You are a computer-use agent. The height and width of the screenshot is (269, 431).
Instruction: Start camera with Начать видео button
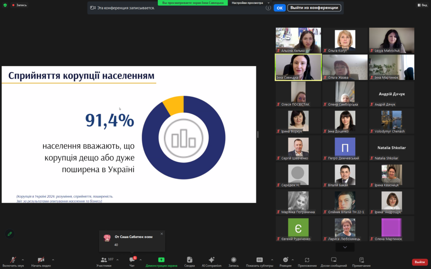pyautogui.click(x=41, y=260)
